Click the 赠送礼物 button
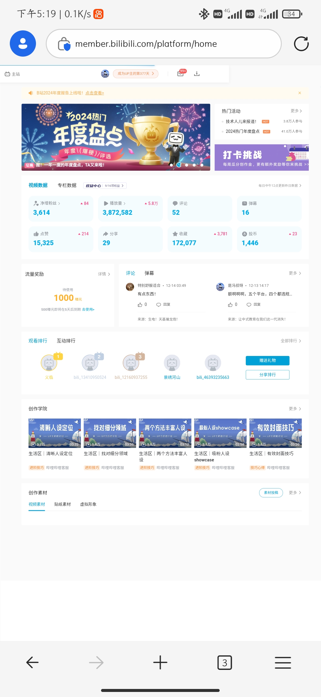Image resolution: width=321 pixels, height=697 pixels. click(267, 360)
